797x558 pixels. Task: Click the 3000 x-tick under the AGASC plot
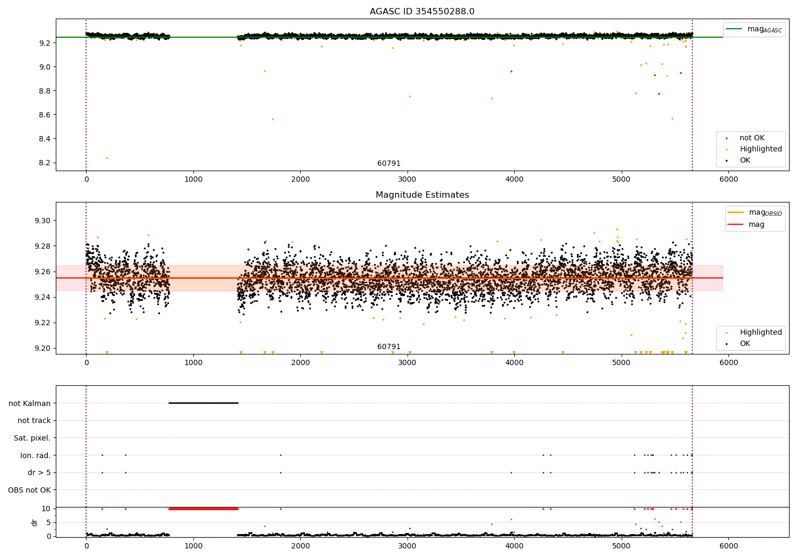[x=408, y=179]
